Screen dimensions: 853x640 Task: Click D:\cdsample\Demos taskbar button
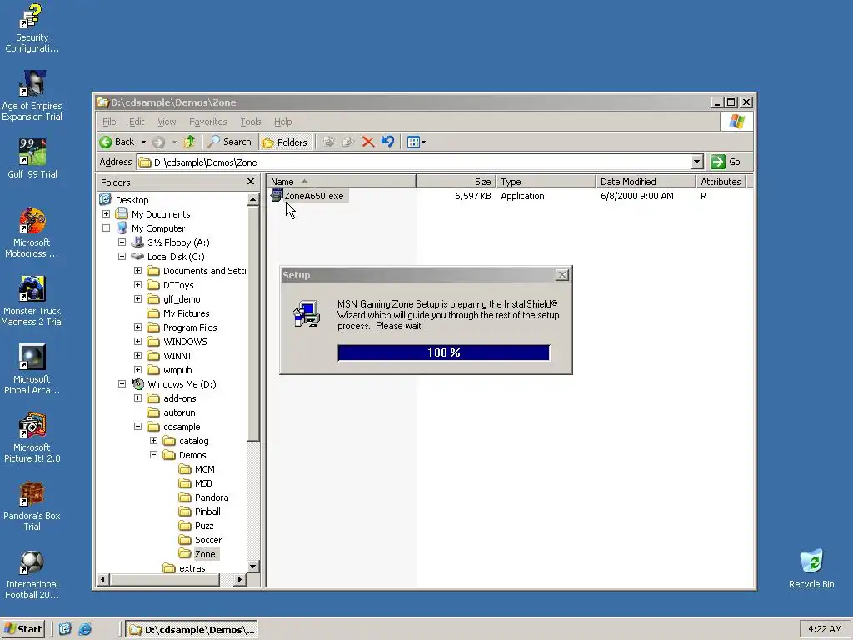coord(192,630)
